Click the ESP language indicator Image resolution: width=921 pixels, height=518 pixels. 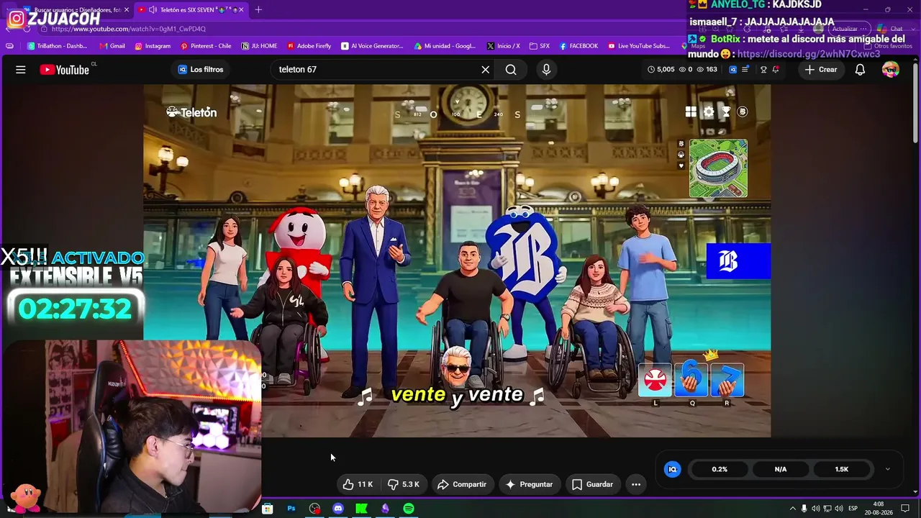(853, 509)
